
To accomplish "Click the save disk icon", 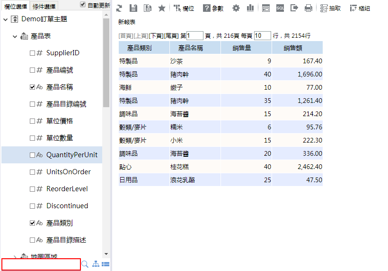I will tap(133, 8).
